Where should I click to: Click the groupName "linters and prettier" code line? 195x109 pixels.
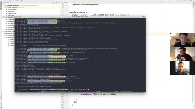point(99,94)
